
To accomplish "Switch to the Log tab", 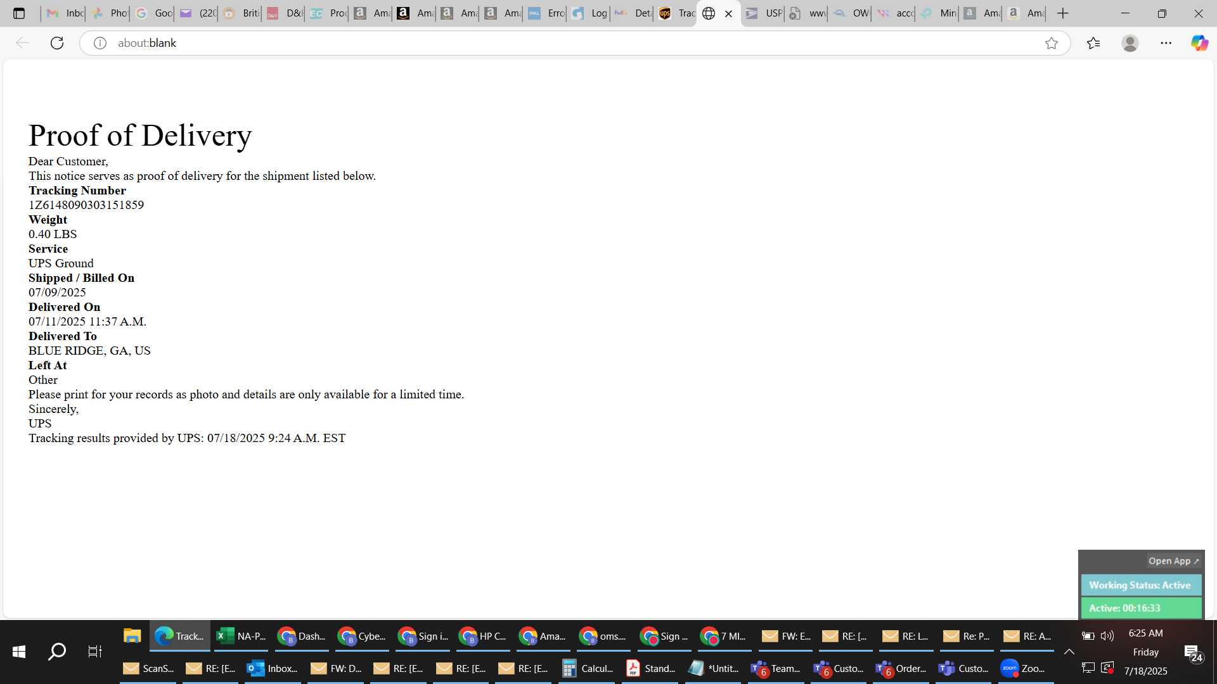I will click(x=589, y=13).
